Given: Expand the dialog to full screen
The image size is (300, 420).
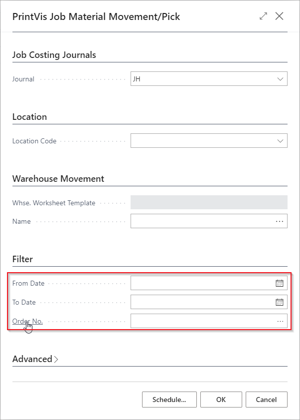Looking at the screenshot, I should (x=263, y=16).
